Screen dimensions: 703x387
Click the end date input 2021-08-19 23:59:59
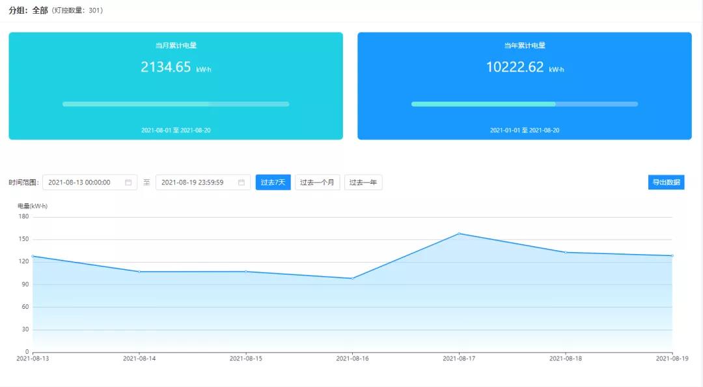193,182
